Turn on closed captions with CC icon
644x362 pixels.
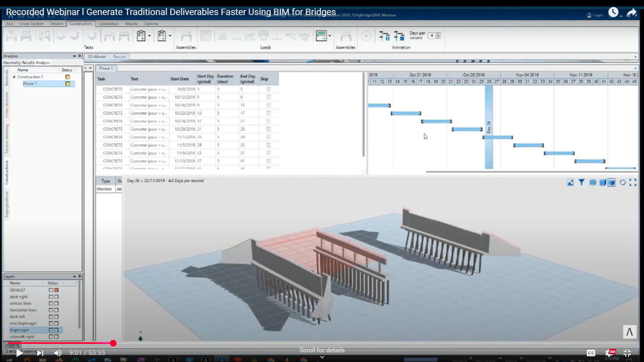591,353
